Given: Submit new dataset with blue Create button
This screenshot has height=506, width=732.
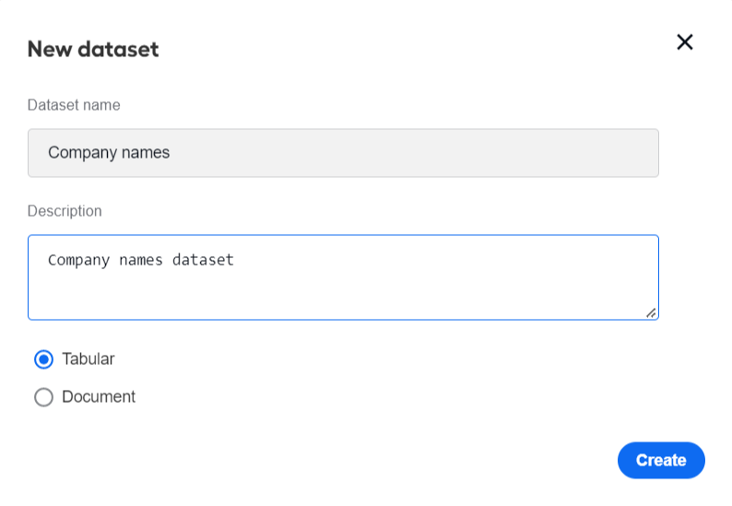Looking at the screenshot, I should pyautogui.click(x=661, y=460).
